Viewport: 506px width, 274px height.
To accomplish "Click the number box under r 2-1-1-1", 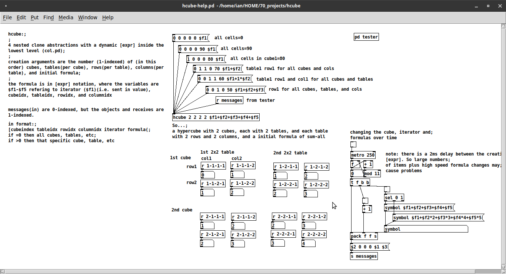I will tap(207, 226).
